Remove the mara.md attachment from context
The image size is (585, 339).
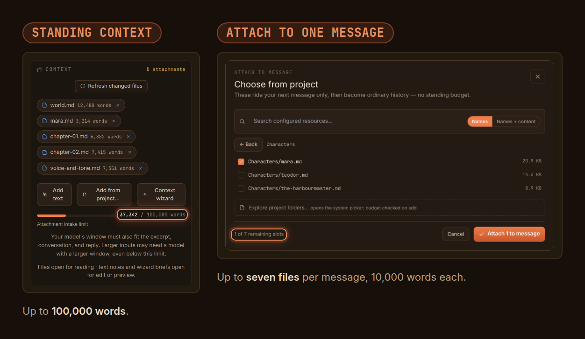click(x=114, y=121)
